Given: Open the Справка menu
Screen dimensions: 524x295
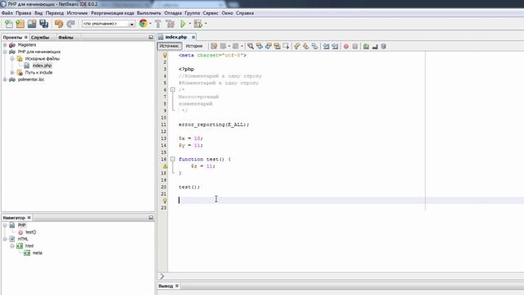Looking at the screenshot, I should [x=245, y=13].
